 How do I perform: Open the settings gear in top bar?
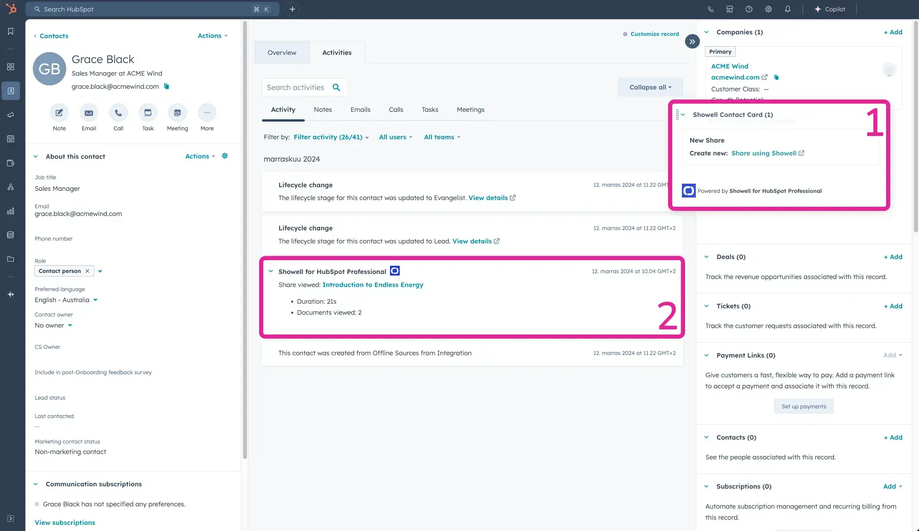(768, 9)
